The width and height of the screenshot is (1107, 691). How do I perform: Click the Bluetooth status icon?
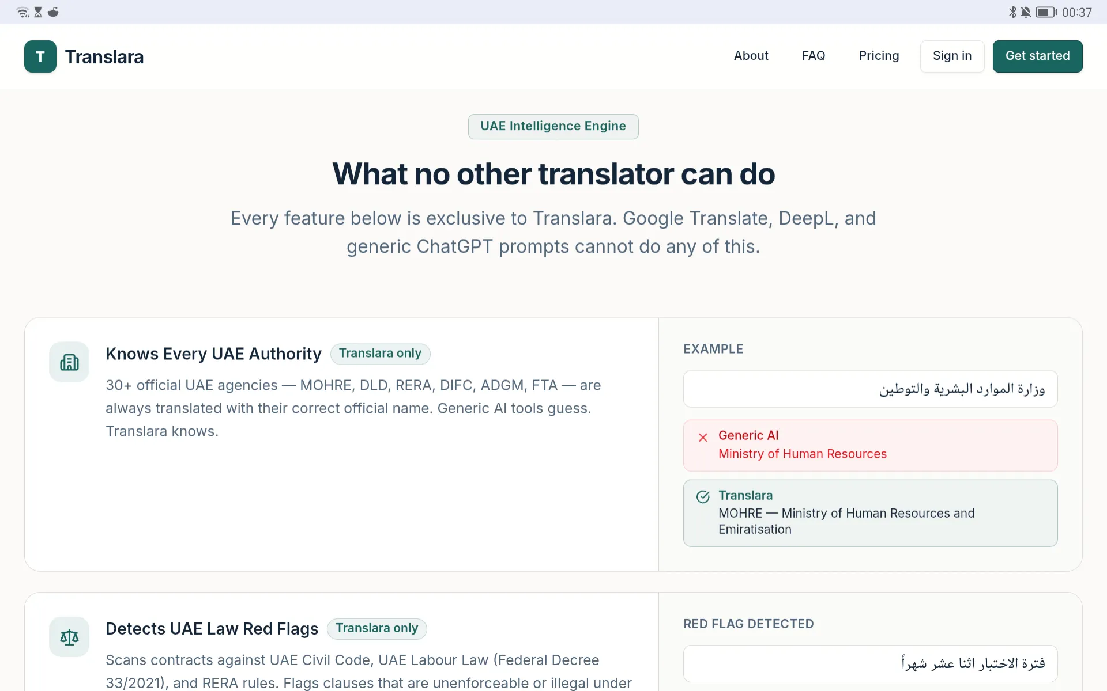(1012, 12)
